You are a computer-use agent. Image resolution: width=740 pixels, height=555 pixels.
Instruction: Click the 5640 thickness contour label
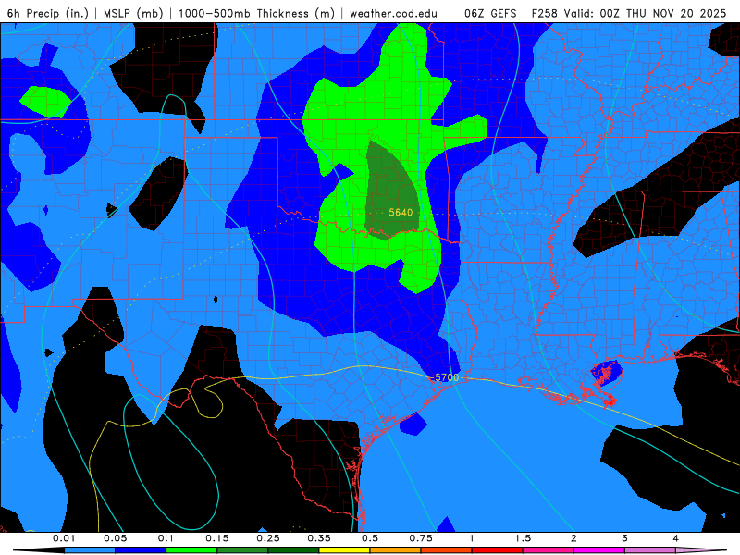[401, 213]
